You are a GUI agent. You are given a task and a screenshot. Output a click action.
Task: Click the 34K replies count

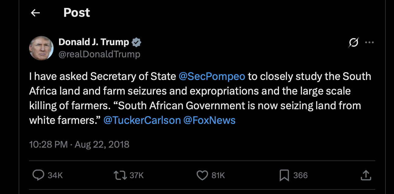[x=55, y=175]
